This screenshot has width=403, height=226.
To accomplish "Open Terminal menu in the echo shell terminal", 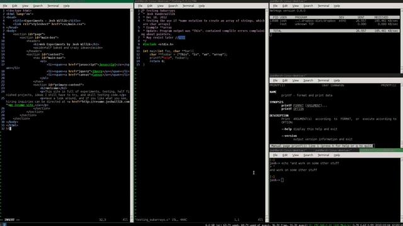I will [323, 155].
